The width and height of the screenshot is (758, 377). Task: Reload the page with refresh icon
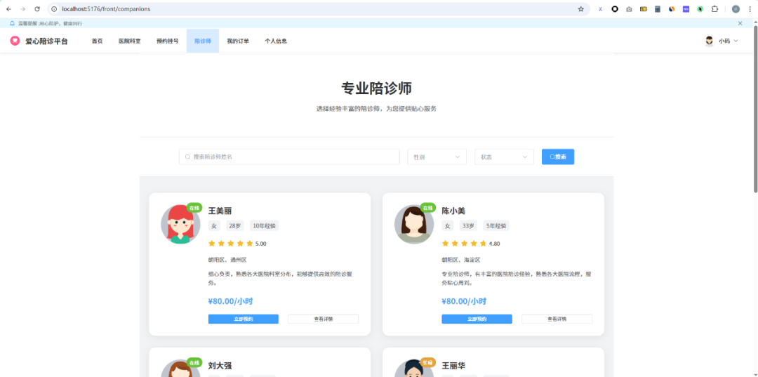point(36,9)
